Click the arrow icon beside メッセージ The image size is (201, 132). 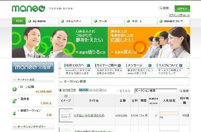point(150,66)
